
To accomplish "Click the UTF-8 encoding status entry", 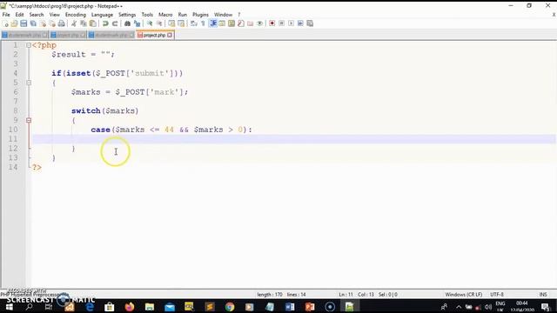I will 497,295.
